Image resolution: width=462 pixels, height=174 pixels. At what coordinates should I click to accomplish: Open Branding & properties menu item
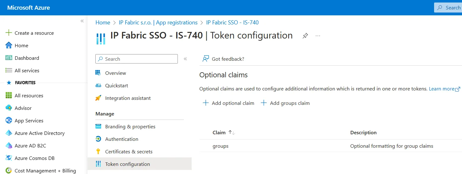point(130,126)
